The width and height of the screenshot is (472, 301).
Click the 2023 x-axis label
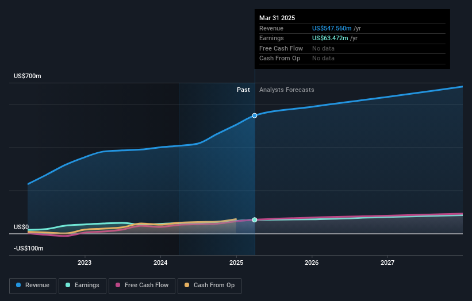click(85, 263)
